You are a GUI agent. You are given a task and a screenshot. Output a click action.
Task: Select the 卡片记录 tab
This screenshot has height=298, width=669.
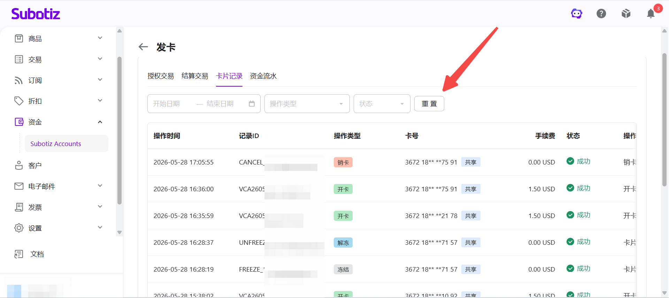coord(229,76)
